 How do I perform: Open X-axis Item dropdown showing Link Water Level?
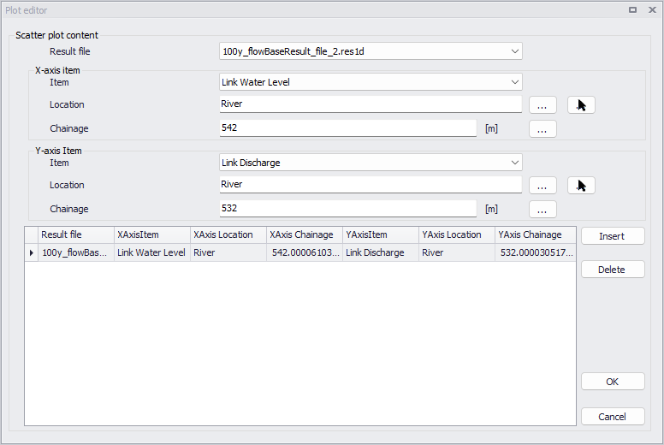tap(514, 82)
